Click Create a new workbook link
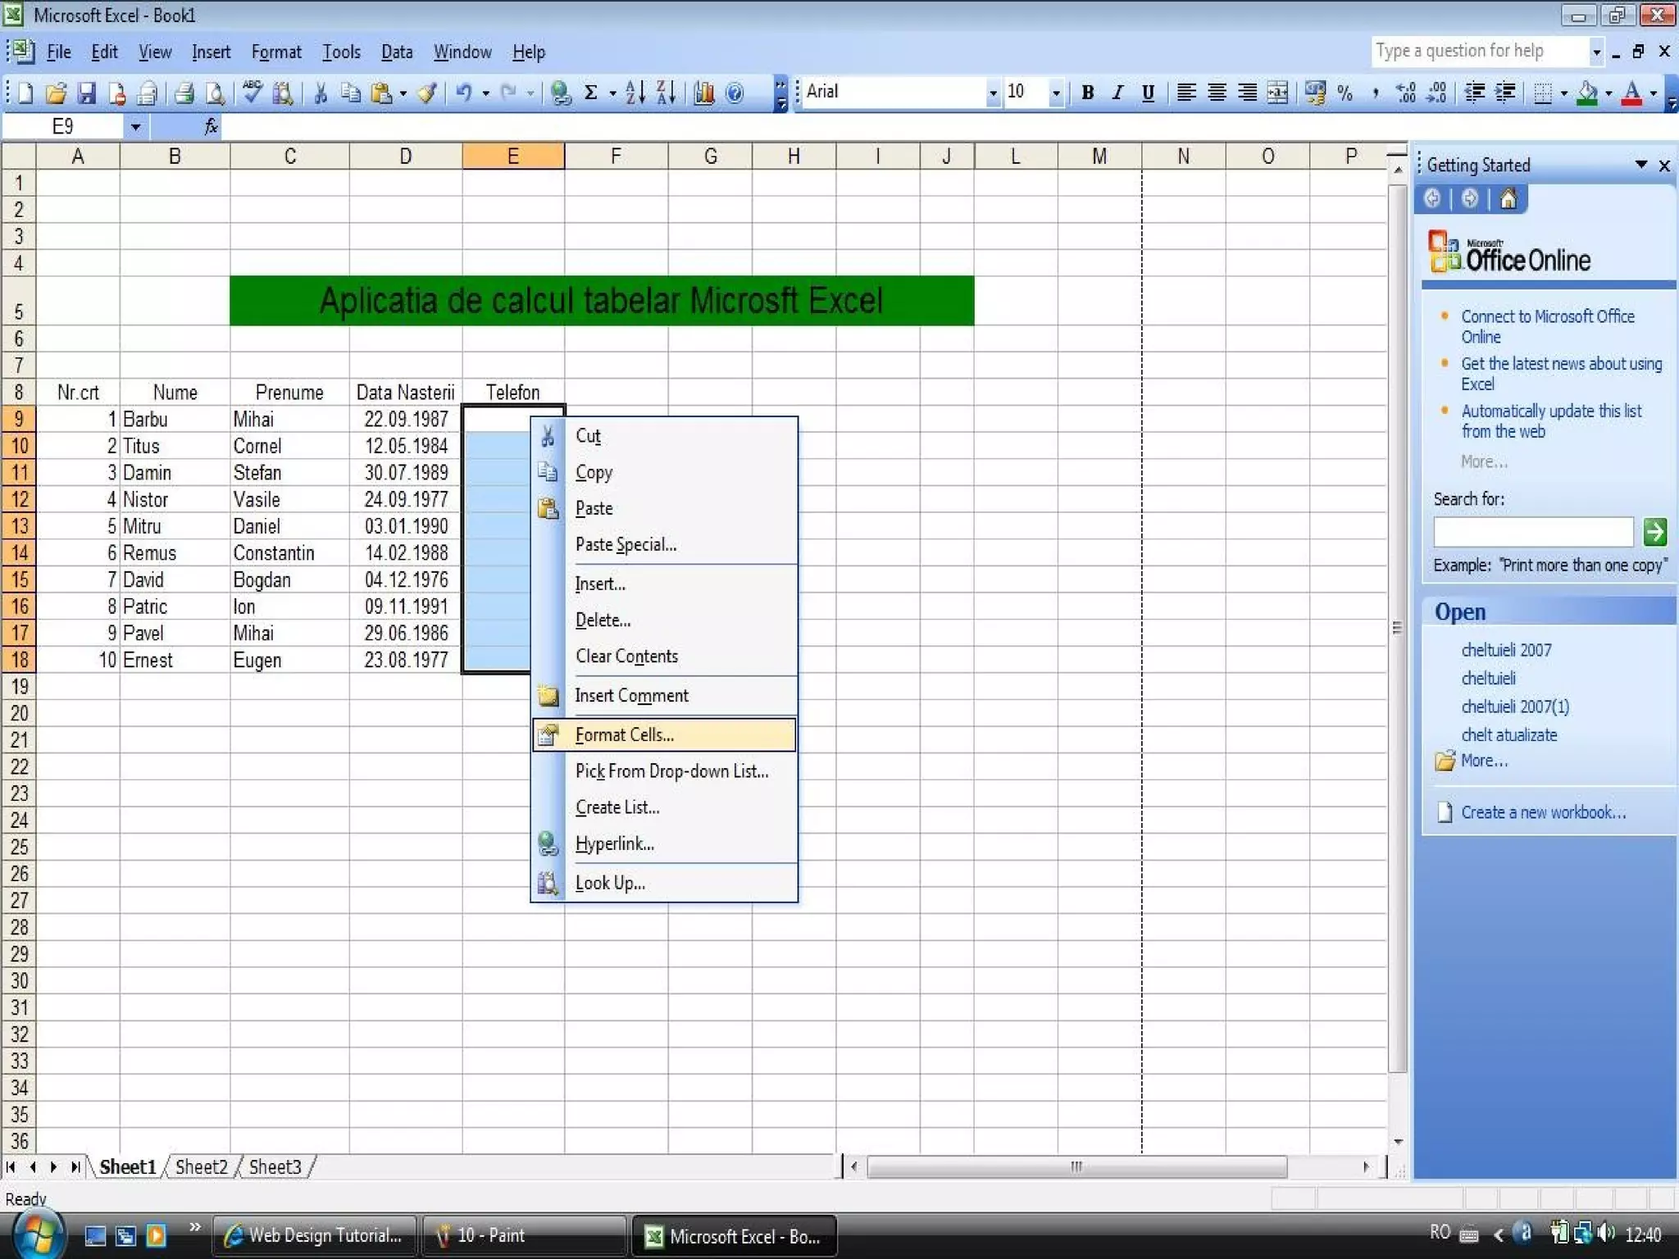The height and width of the screenshot is (1259, 1679). click(x=1543, y=812)
